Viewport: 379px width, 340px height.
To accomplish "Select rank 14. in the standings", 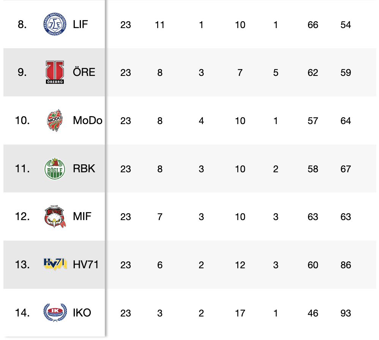I will tap(22, 313).
